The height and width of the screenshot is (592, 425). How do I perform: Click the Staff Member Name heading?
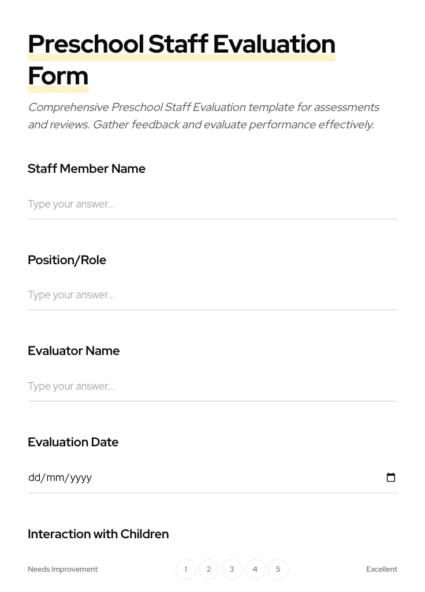point(87,169)
